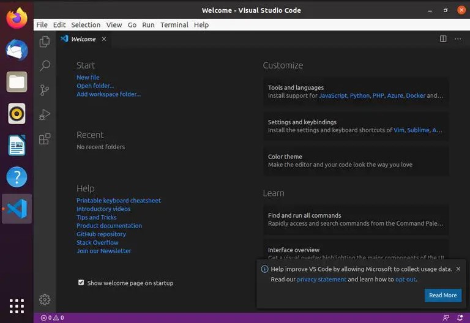Viewport: 470px width, 323px height.
Task: Open Stack Overflow link
Action: point(97,242)
